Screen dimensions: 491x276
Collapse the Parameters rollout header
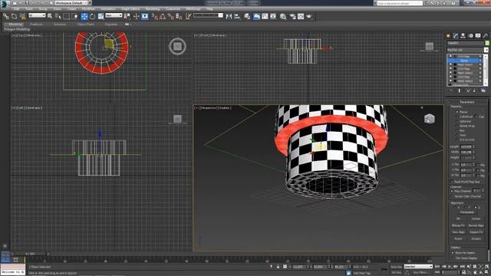click(x=466, y=102)
